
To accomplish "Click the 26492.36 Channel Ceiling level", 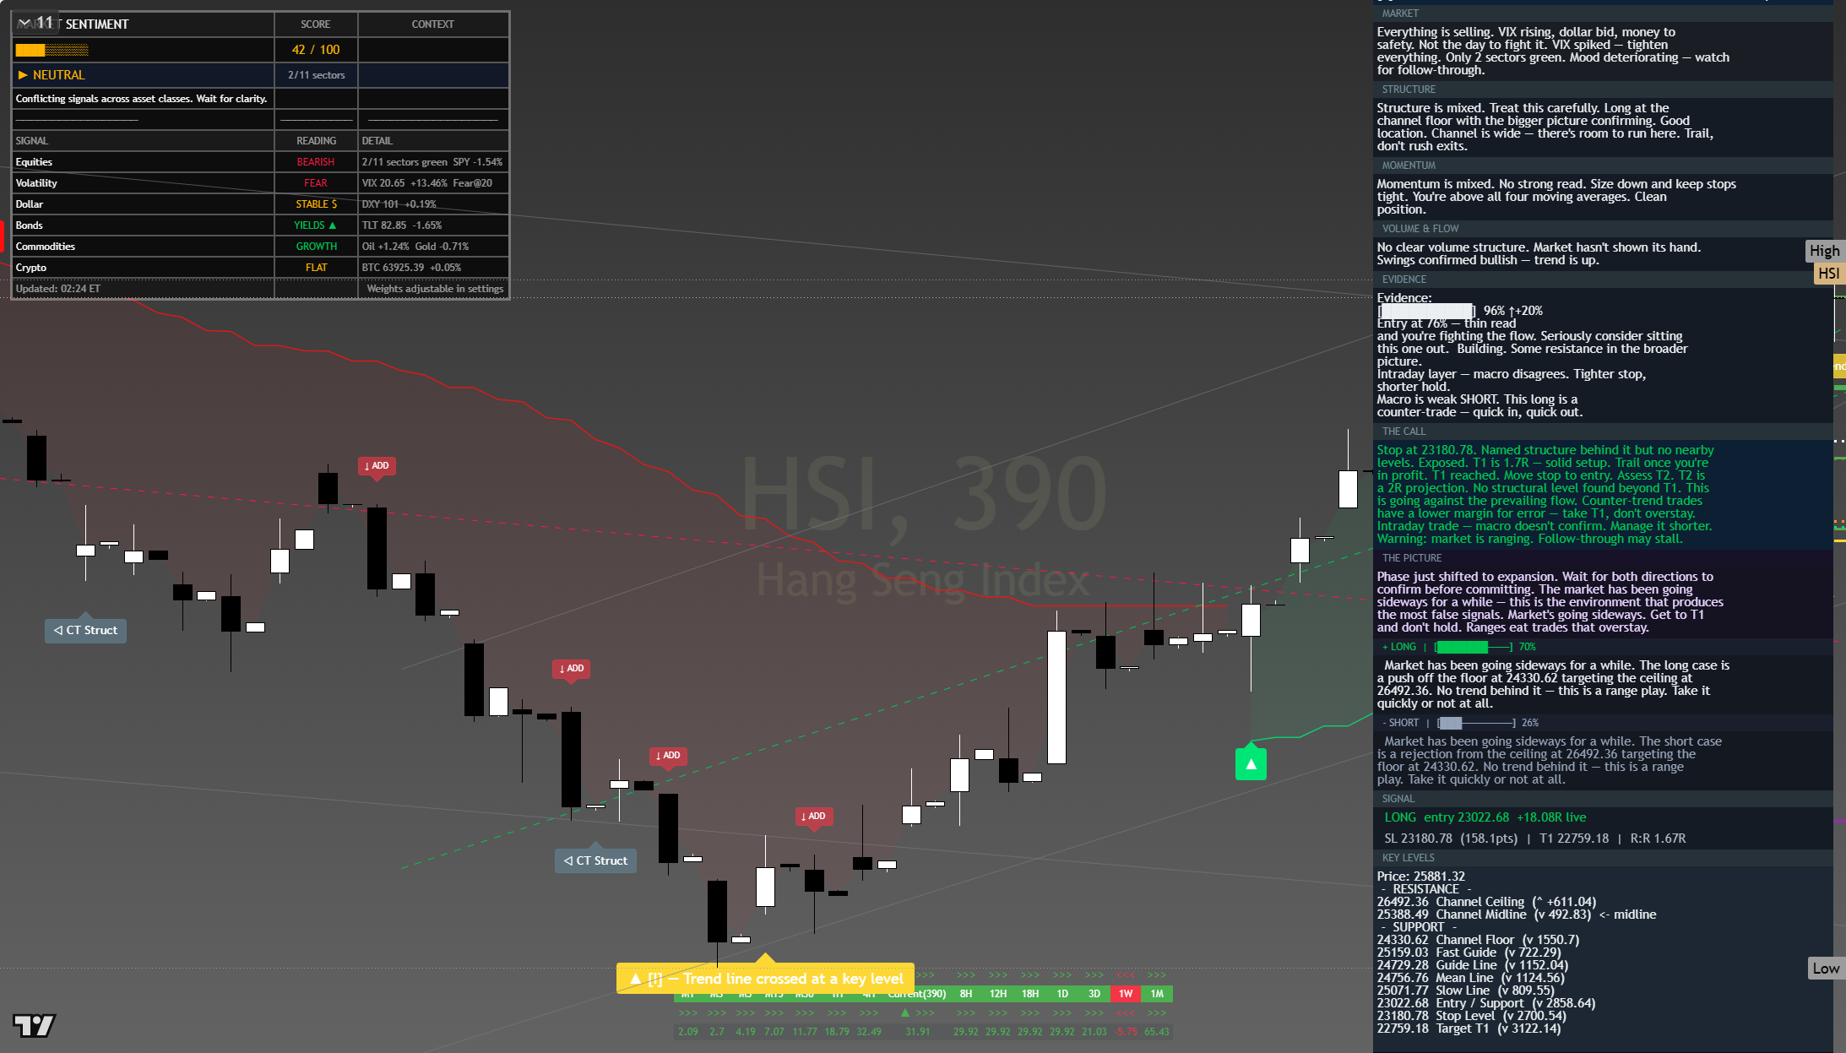I will [1486, 902].
